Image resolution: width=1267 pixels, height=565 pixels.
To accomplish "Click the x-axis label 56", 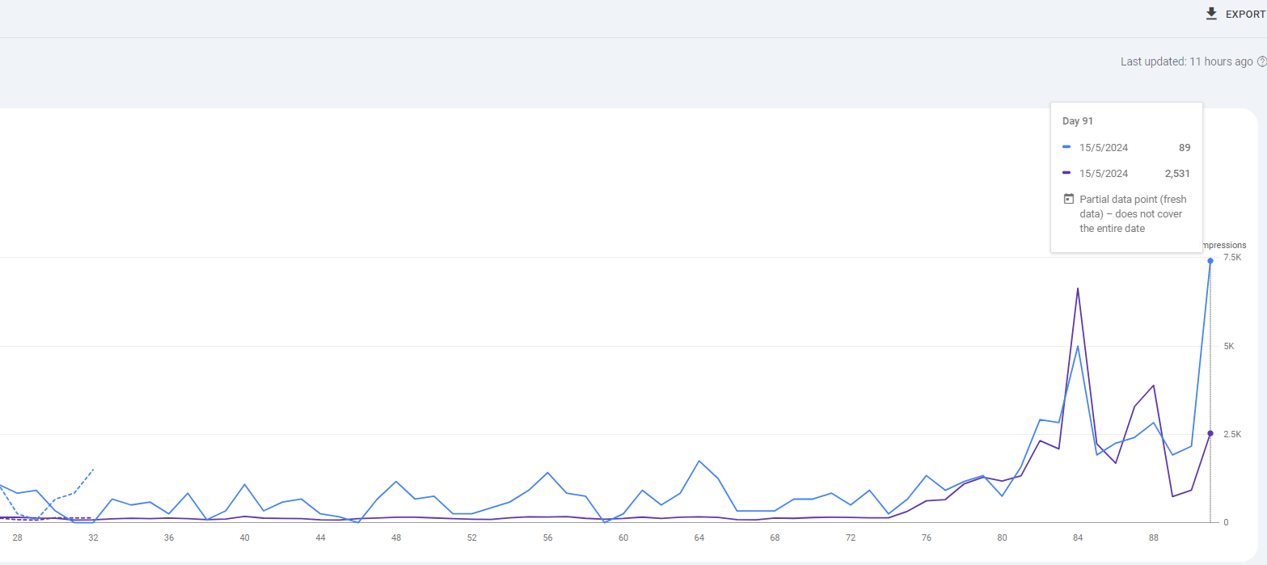I will (547, 538).
